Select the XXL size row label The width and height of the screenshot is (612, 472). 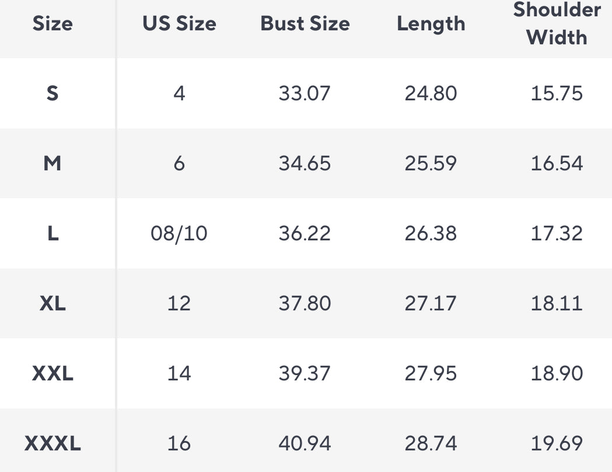53,373
